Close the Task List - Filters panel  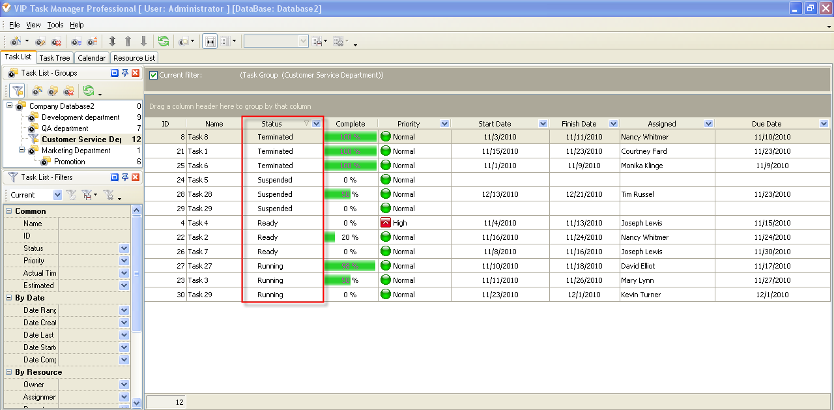136,177
